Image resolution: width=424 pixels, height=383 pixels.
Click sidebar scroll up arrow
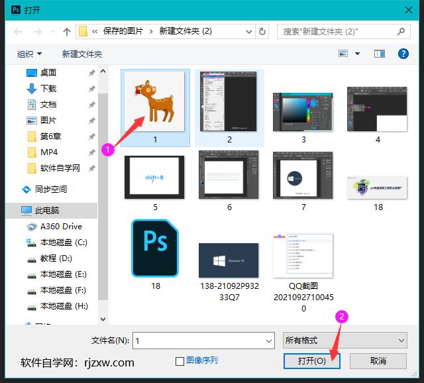(x=103, y=71)
